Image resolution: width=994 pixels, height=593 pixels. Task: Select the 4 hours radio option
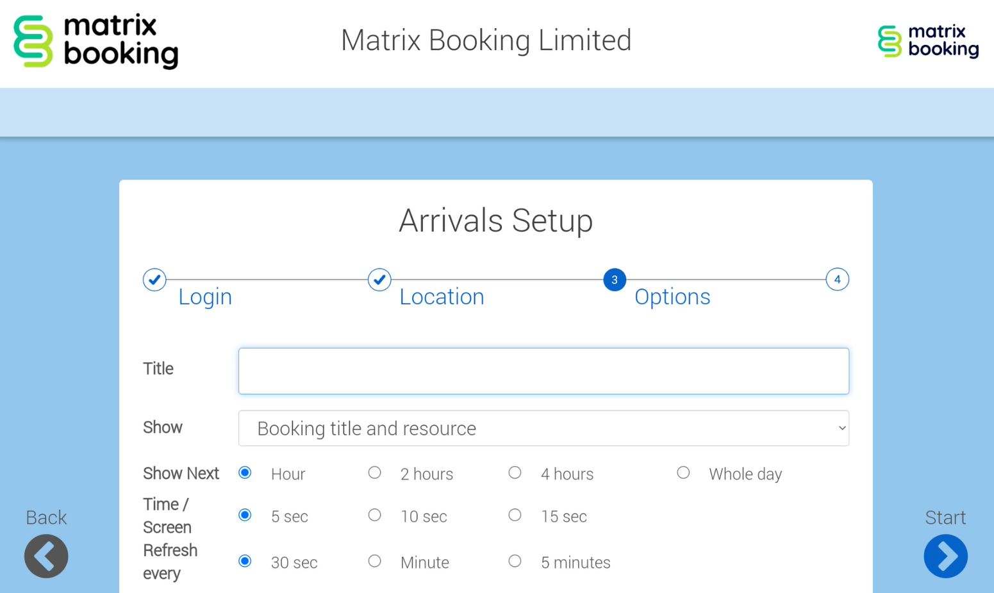515,473
